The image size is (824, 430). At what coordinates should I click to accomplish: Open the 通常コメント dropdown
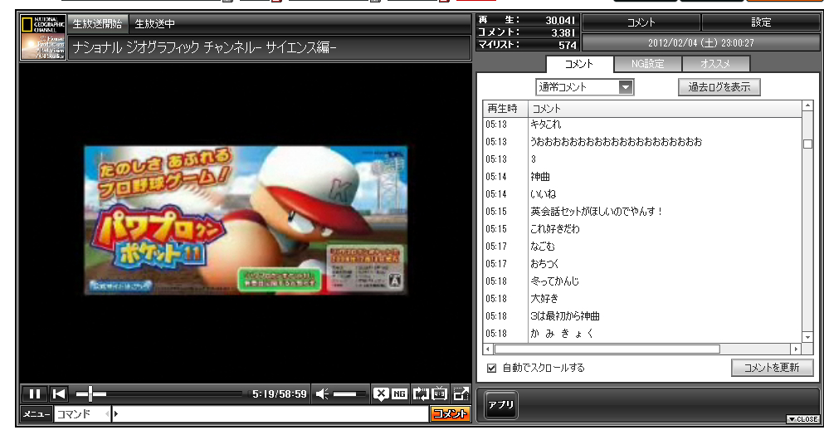click(x=626, y=87)
